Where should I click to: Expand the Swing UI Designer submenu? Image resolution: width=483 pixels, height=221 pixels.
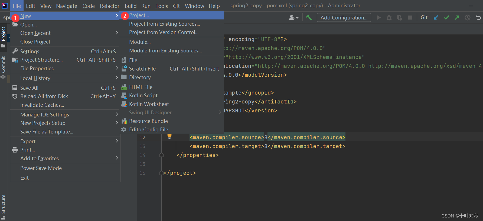click(171, 112)
